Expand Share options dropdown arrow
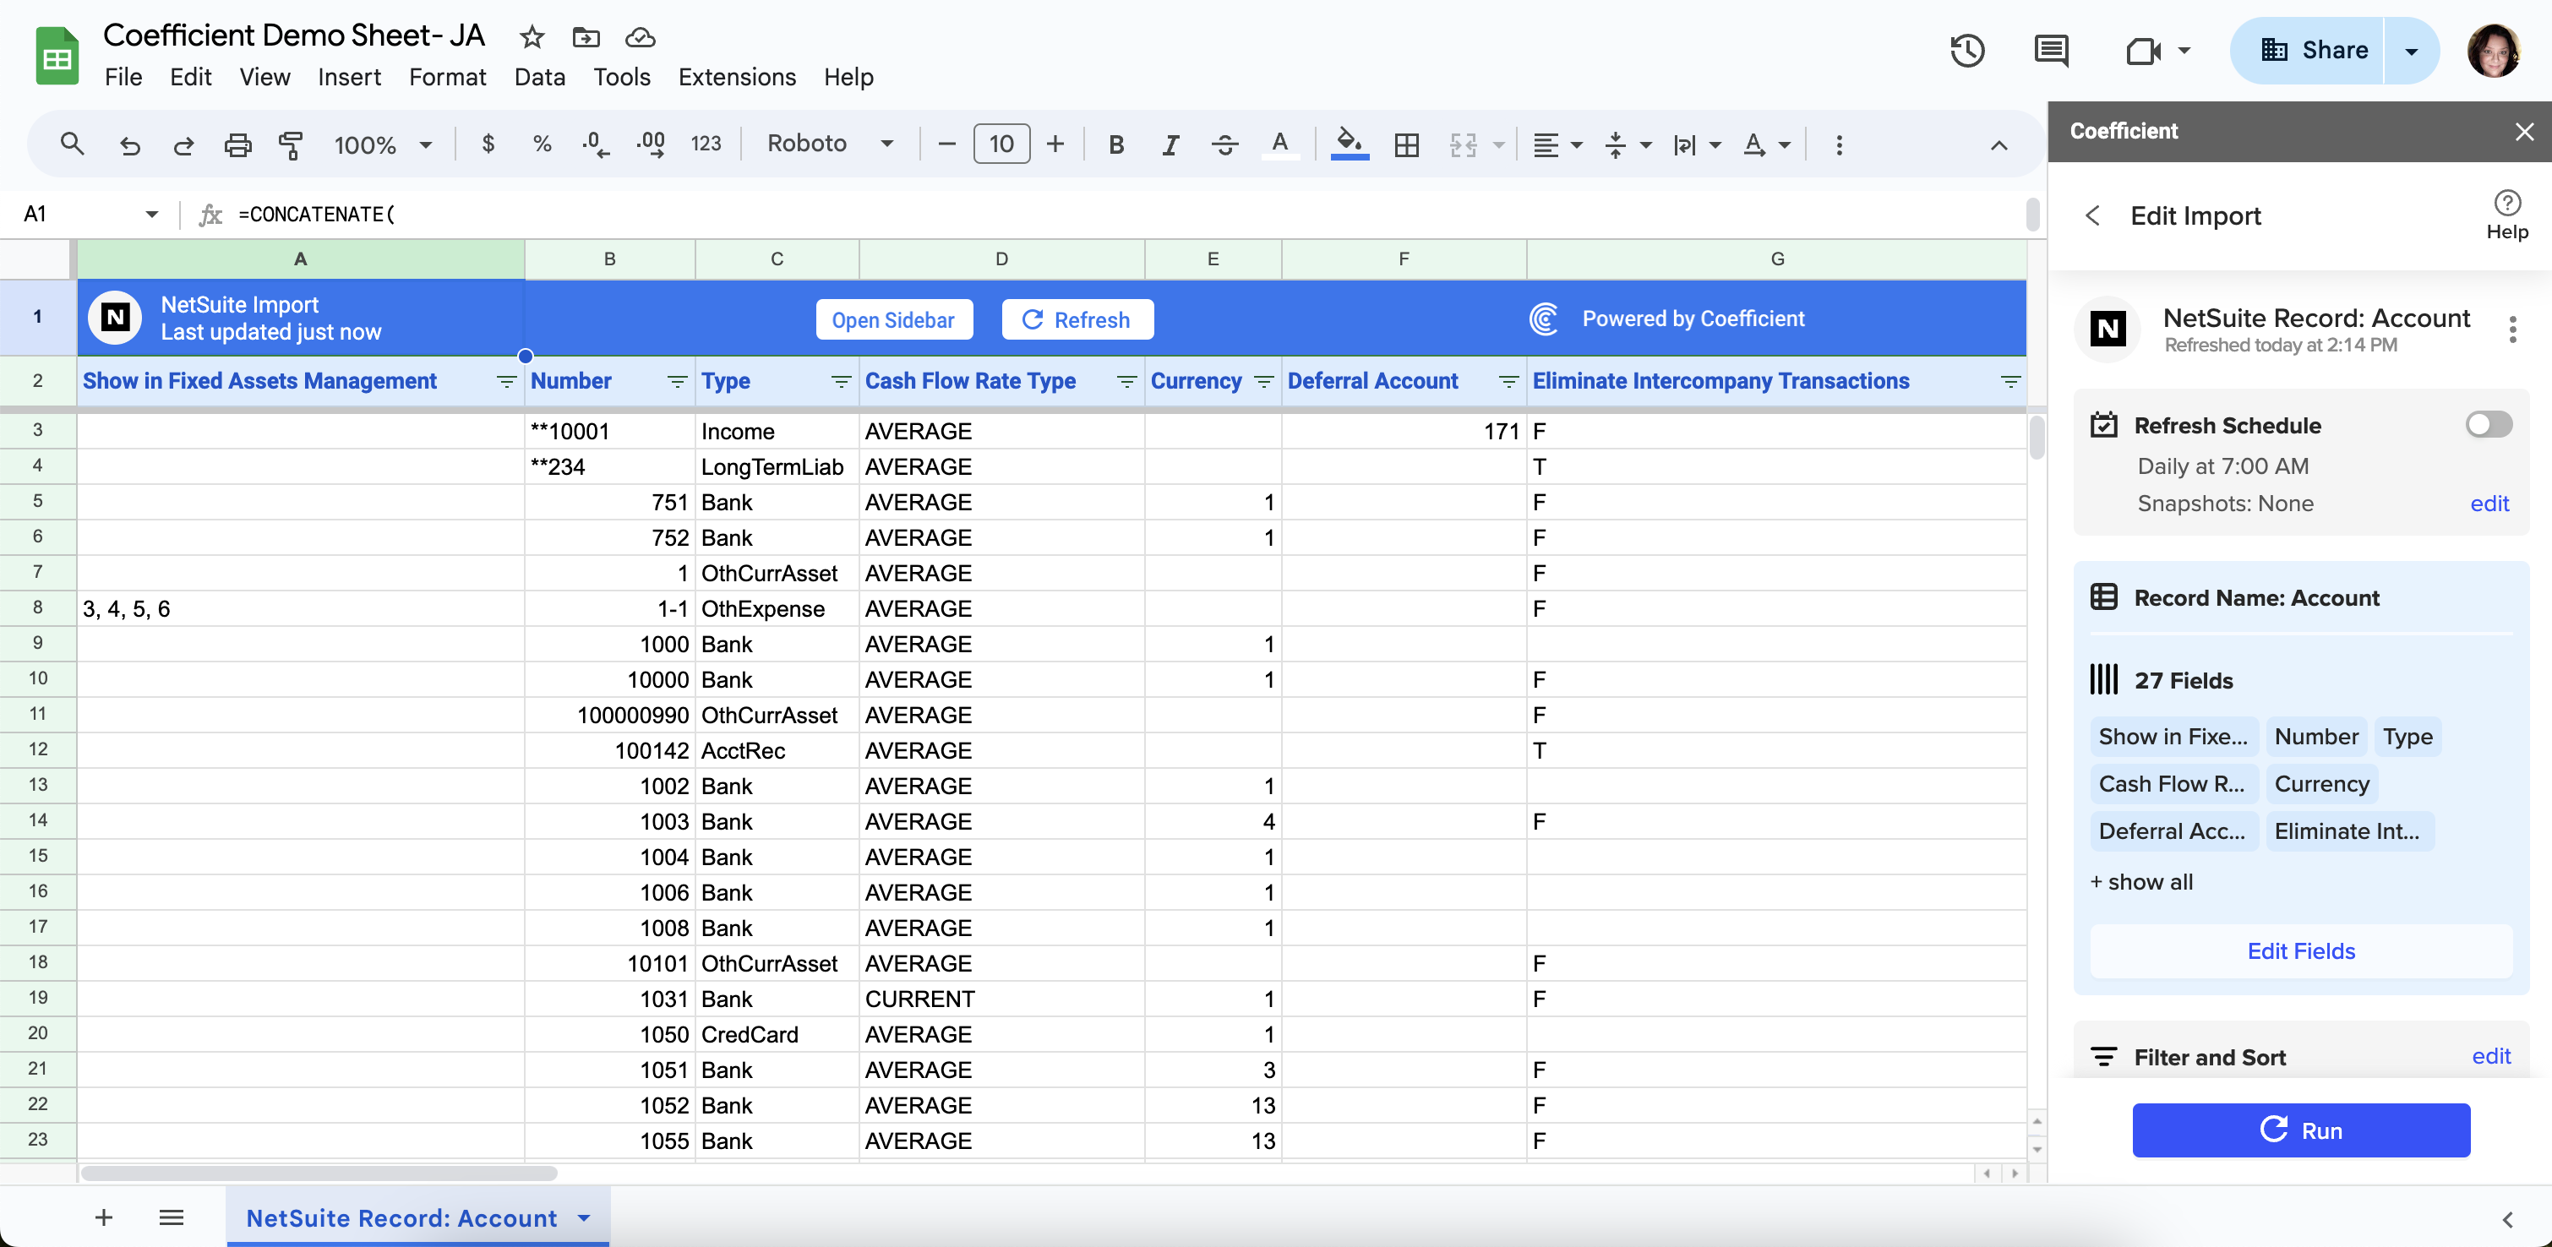 pos(2410,51)
